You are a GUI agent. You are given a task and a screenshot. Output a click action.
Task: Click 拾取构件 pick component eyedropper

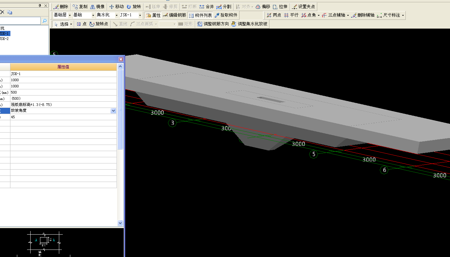tap(226, 15)
